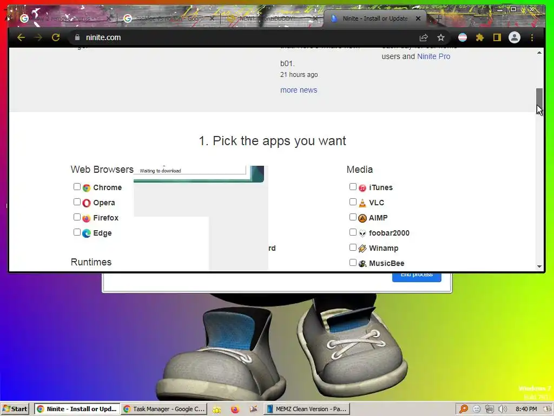Check the iTunes checkbox
The height and width of the screenshot is (416, 554).
pyautogui.click(x=353, y=187)
